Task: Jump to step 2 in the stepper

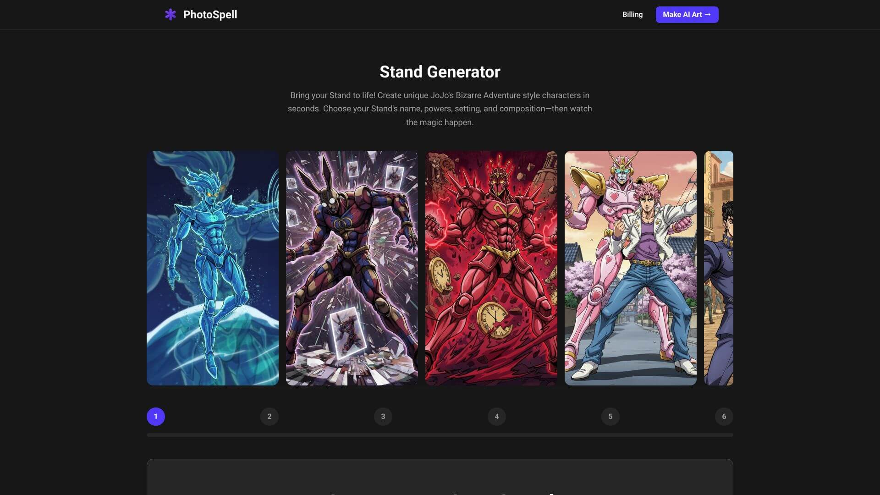Action: pos(269,417)
